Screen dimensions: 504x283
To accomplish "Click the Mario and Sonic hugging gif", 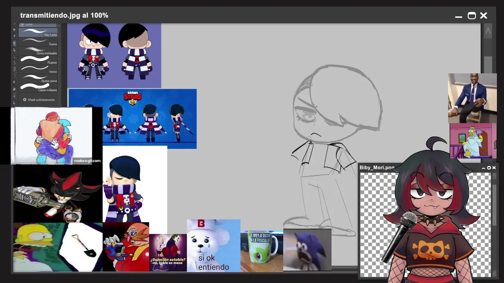I will [x=52, y=136].
